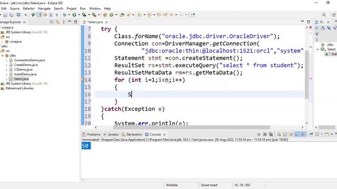Toggle Mark Occurrences highlighter in toolbar
The height and width of the screenshot is (189, 337).
pyautogui.click(x=39, y=15)
